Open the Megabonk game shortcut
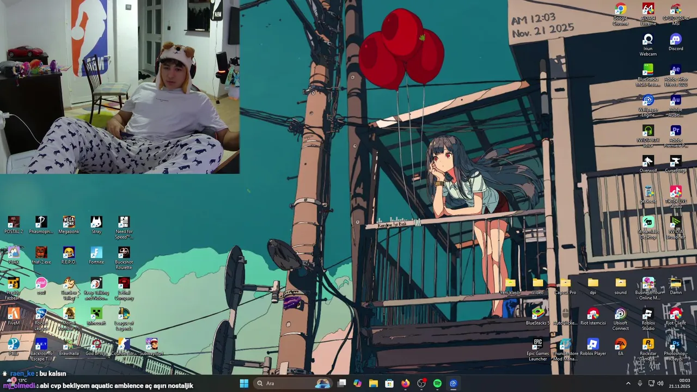 coord(69,224)
